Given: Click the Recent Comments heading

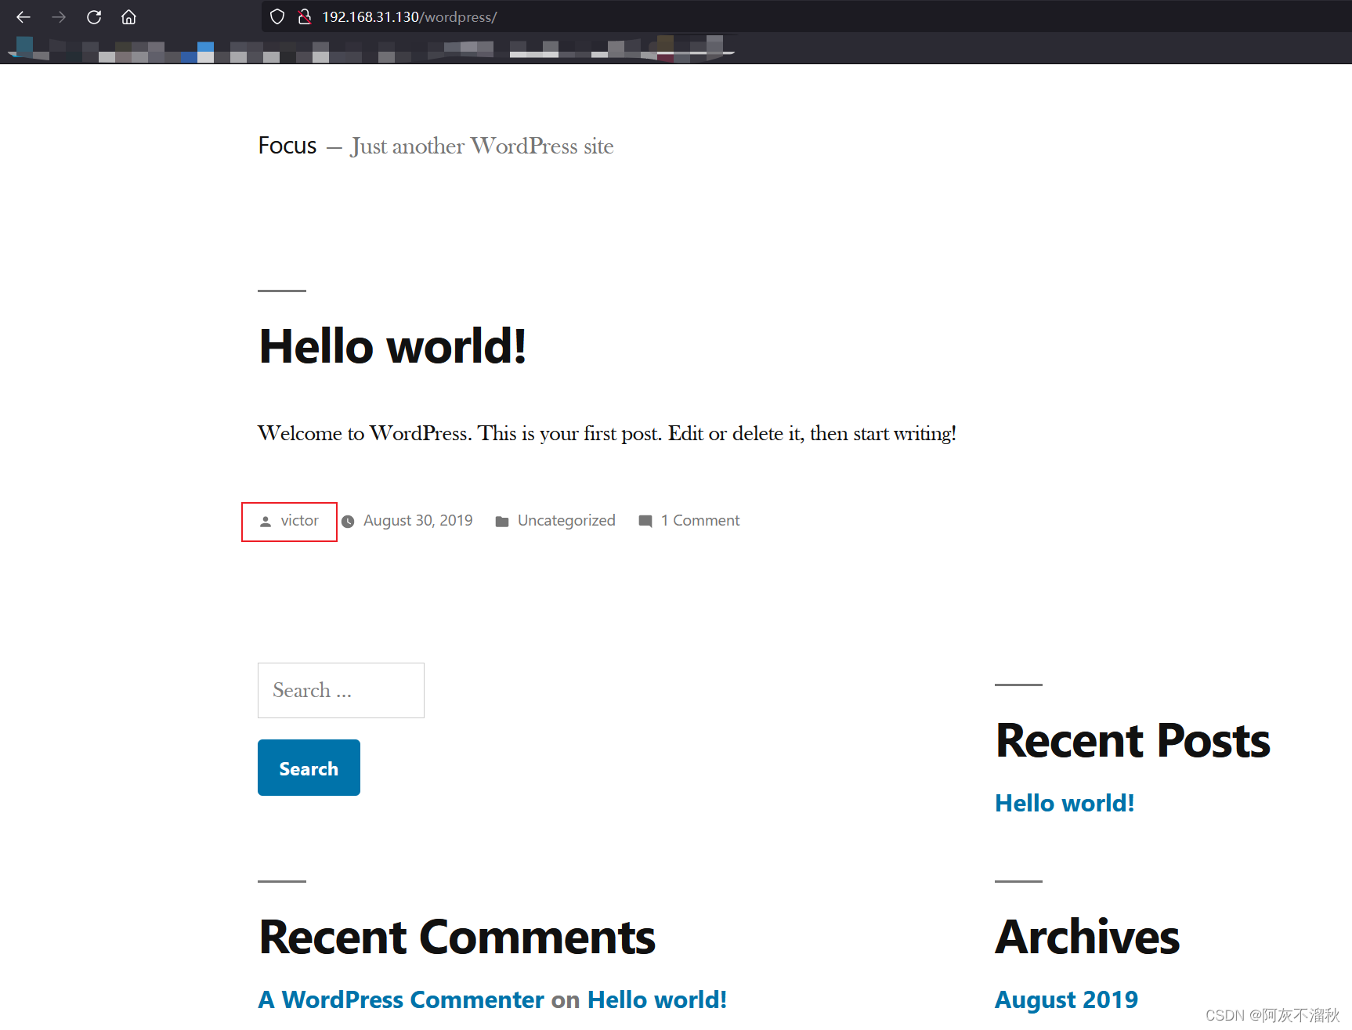Looking at the screenshot, I should coord(457,937).
